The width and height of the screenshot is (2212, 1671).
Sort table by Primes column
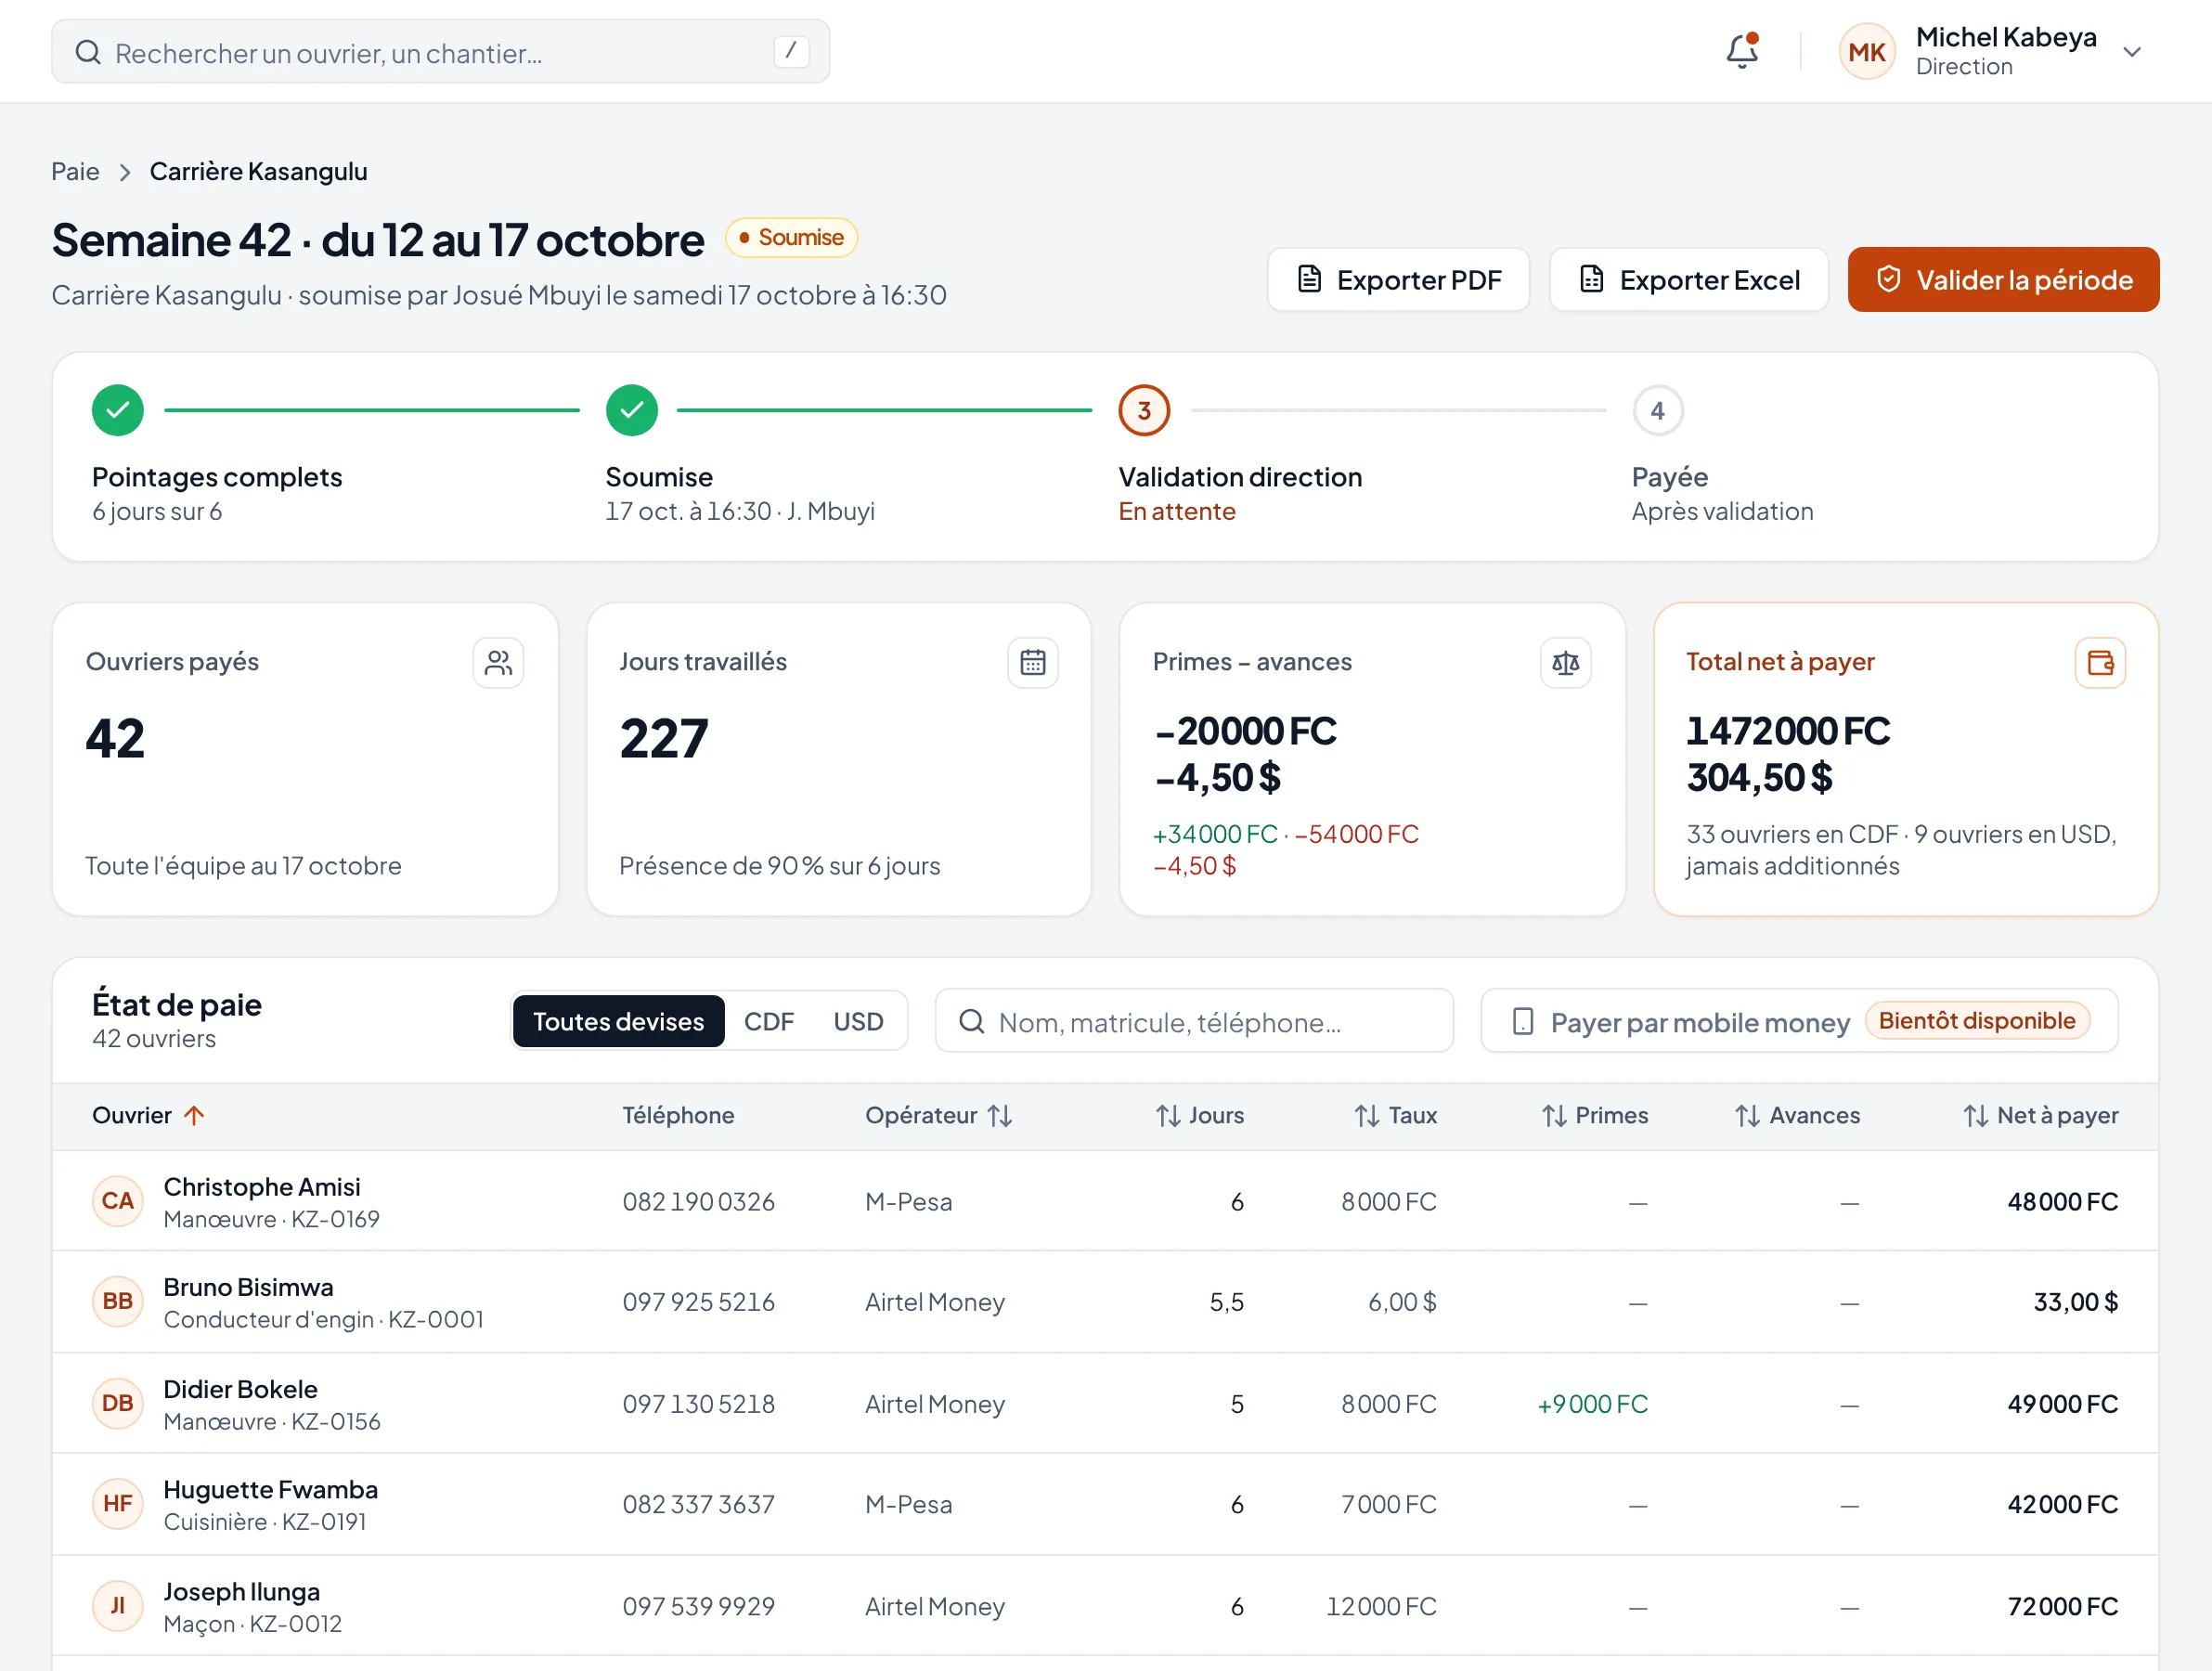1594,1115
